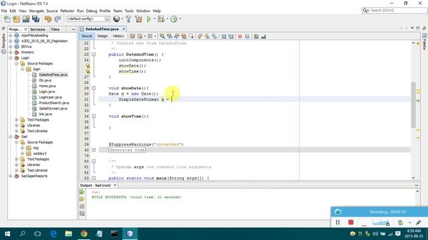This screenshot has width=428, height=240.
Task: Click the Shift Line Right editor icon
Action: [231, 36]
